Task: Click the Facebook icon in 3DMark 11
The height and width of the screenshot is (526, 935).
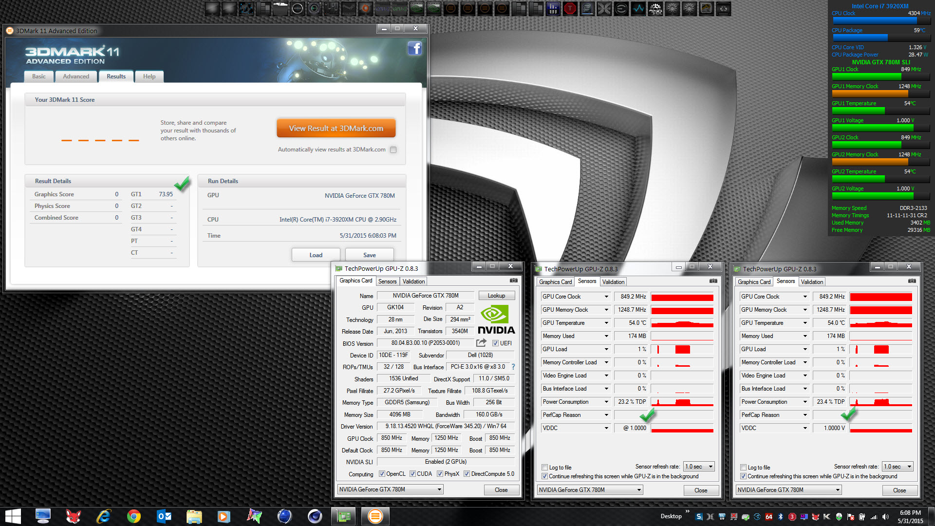Action: 414,48
